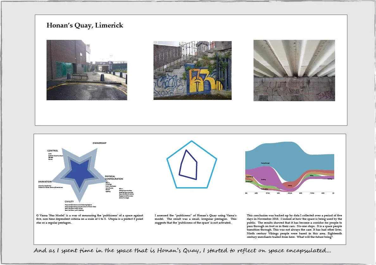
Task: Click the 'CIVILITY' star label
Action: (x=69, y=201)
